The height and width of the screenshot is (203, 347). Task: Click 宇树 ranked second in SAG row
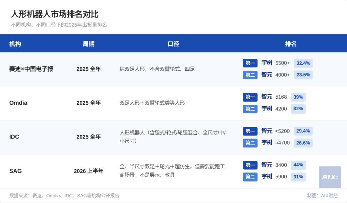point(267,176)
